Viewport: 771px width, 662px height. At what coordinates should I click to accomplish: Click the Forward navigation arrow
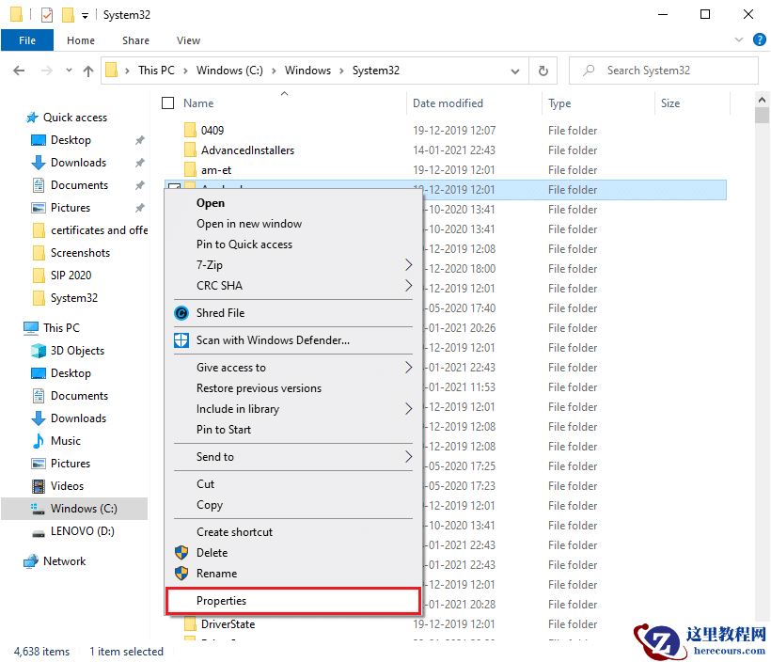pos(47,71)
